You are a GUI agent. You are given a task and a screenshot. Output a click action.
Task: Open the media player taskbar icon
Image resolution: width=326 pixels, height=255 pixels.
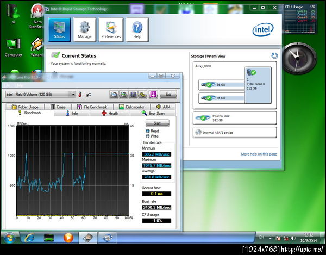[x=68, y=238]
